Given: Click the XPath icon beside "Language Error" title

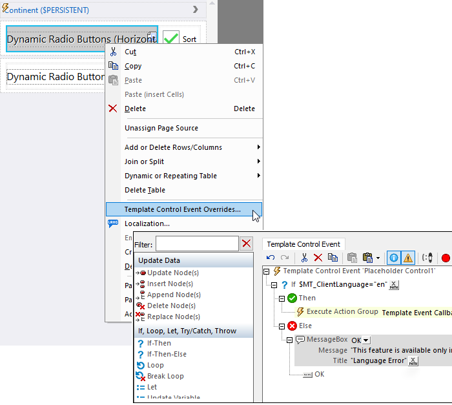Looking at the screenshot, I should tap(413, 361).
